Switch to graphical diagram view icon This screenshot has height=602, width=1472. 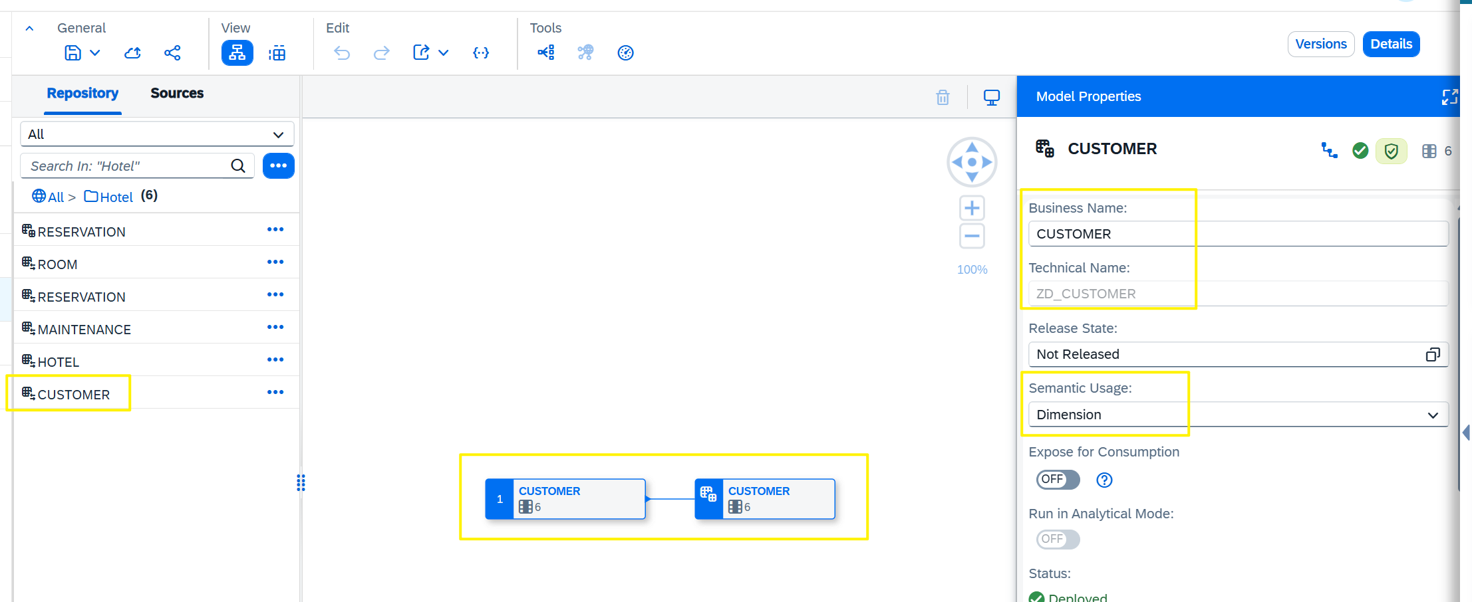[x=237, y=52]
